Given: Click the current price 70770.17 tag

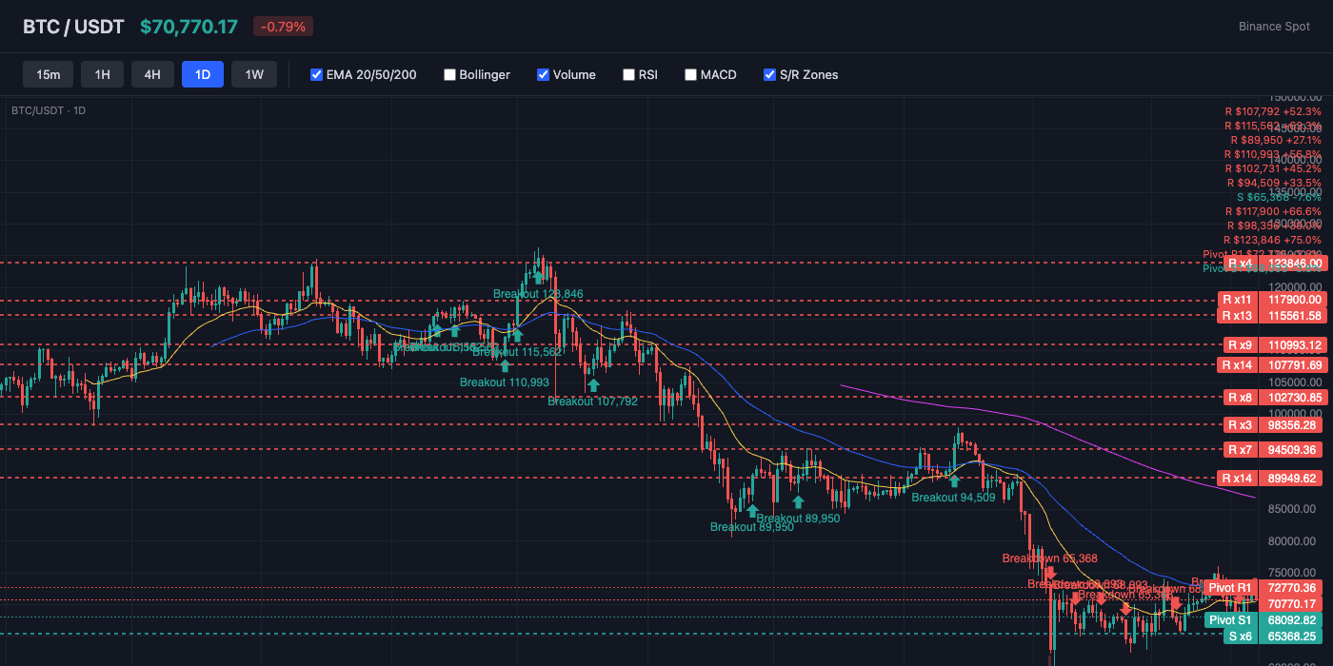Looking at the screenshot, I should [x=1291, y=602].
